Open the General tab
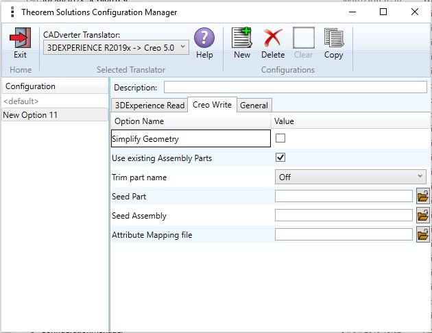The image size is (432, 333). 254,106
